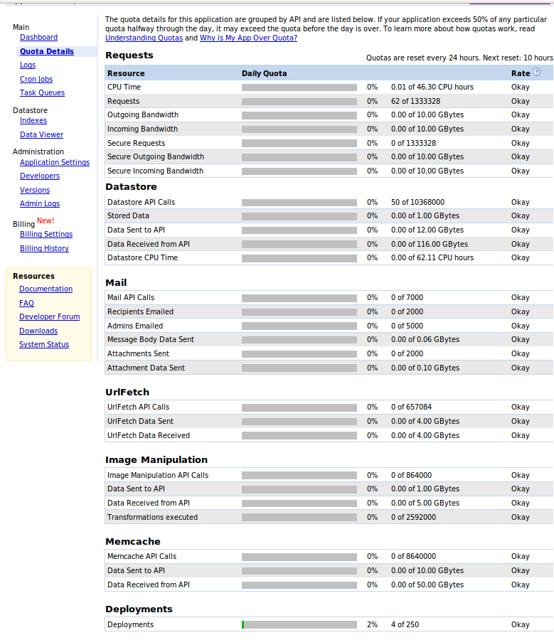Open Task Queues page
554x640 pixels.
[x=43, y=92]
